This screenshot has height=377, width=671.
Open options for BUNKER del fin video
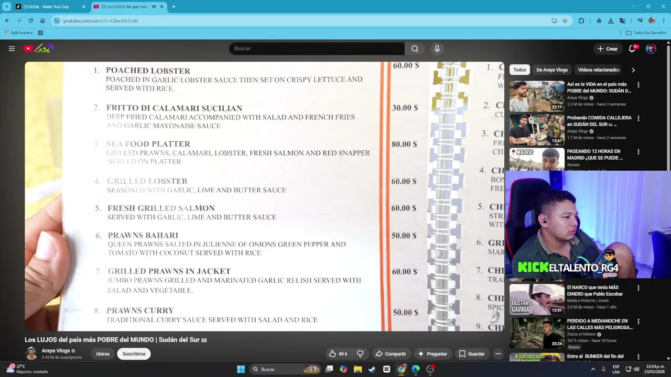pyautogui.click(x=638, y=357)
